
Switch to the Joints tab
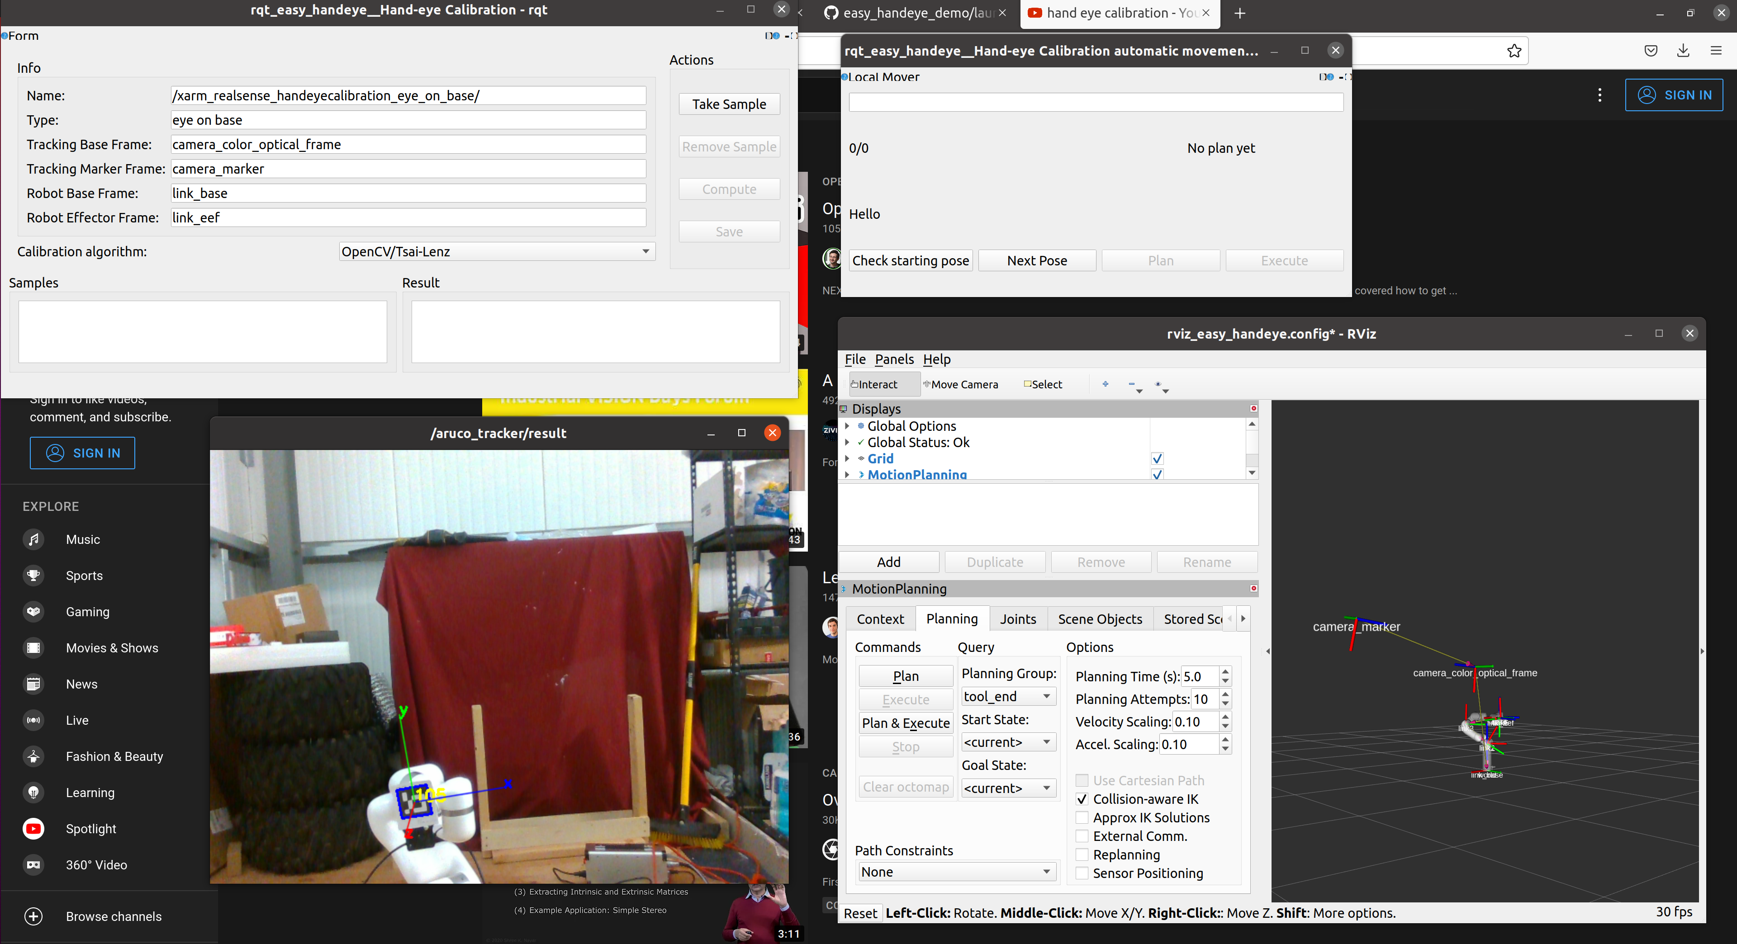tap(1018, 618)
